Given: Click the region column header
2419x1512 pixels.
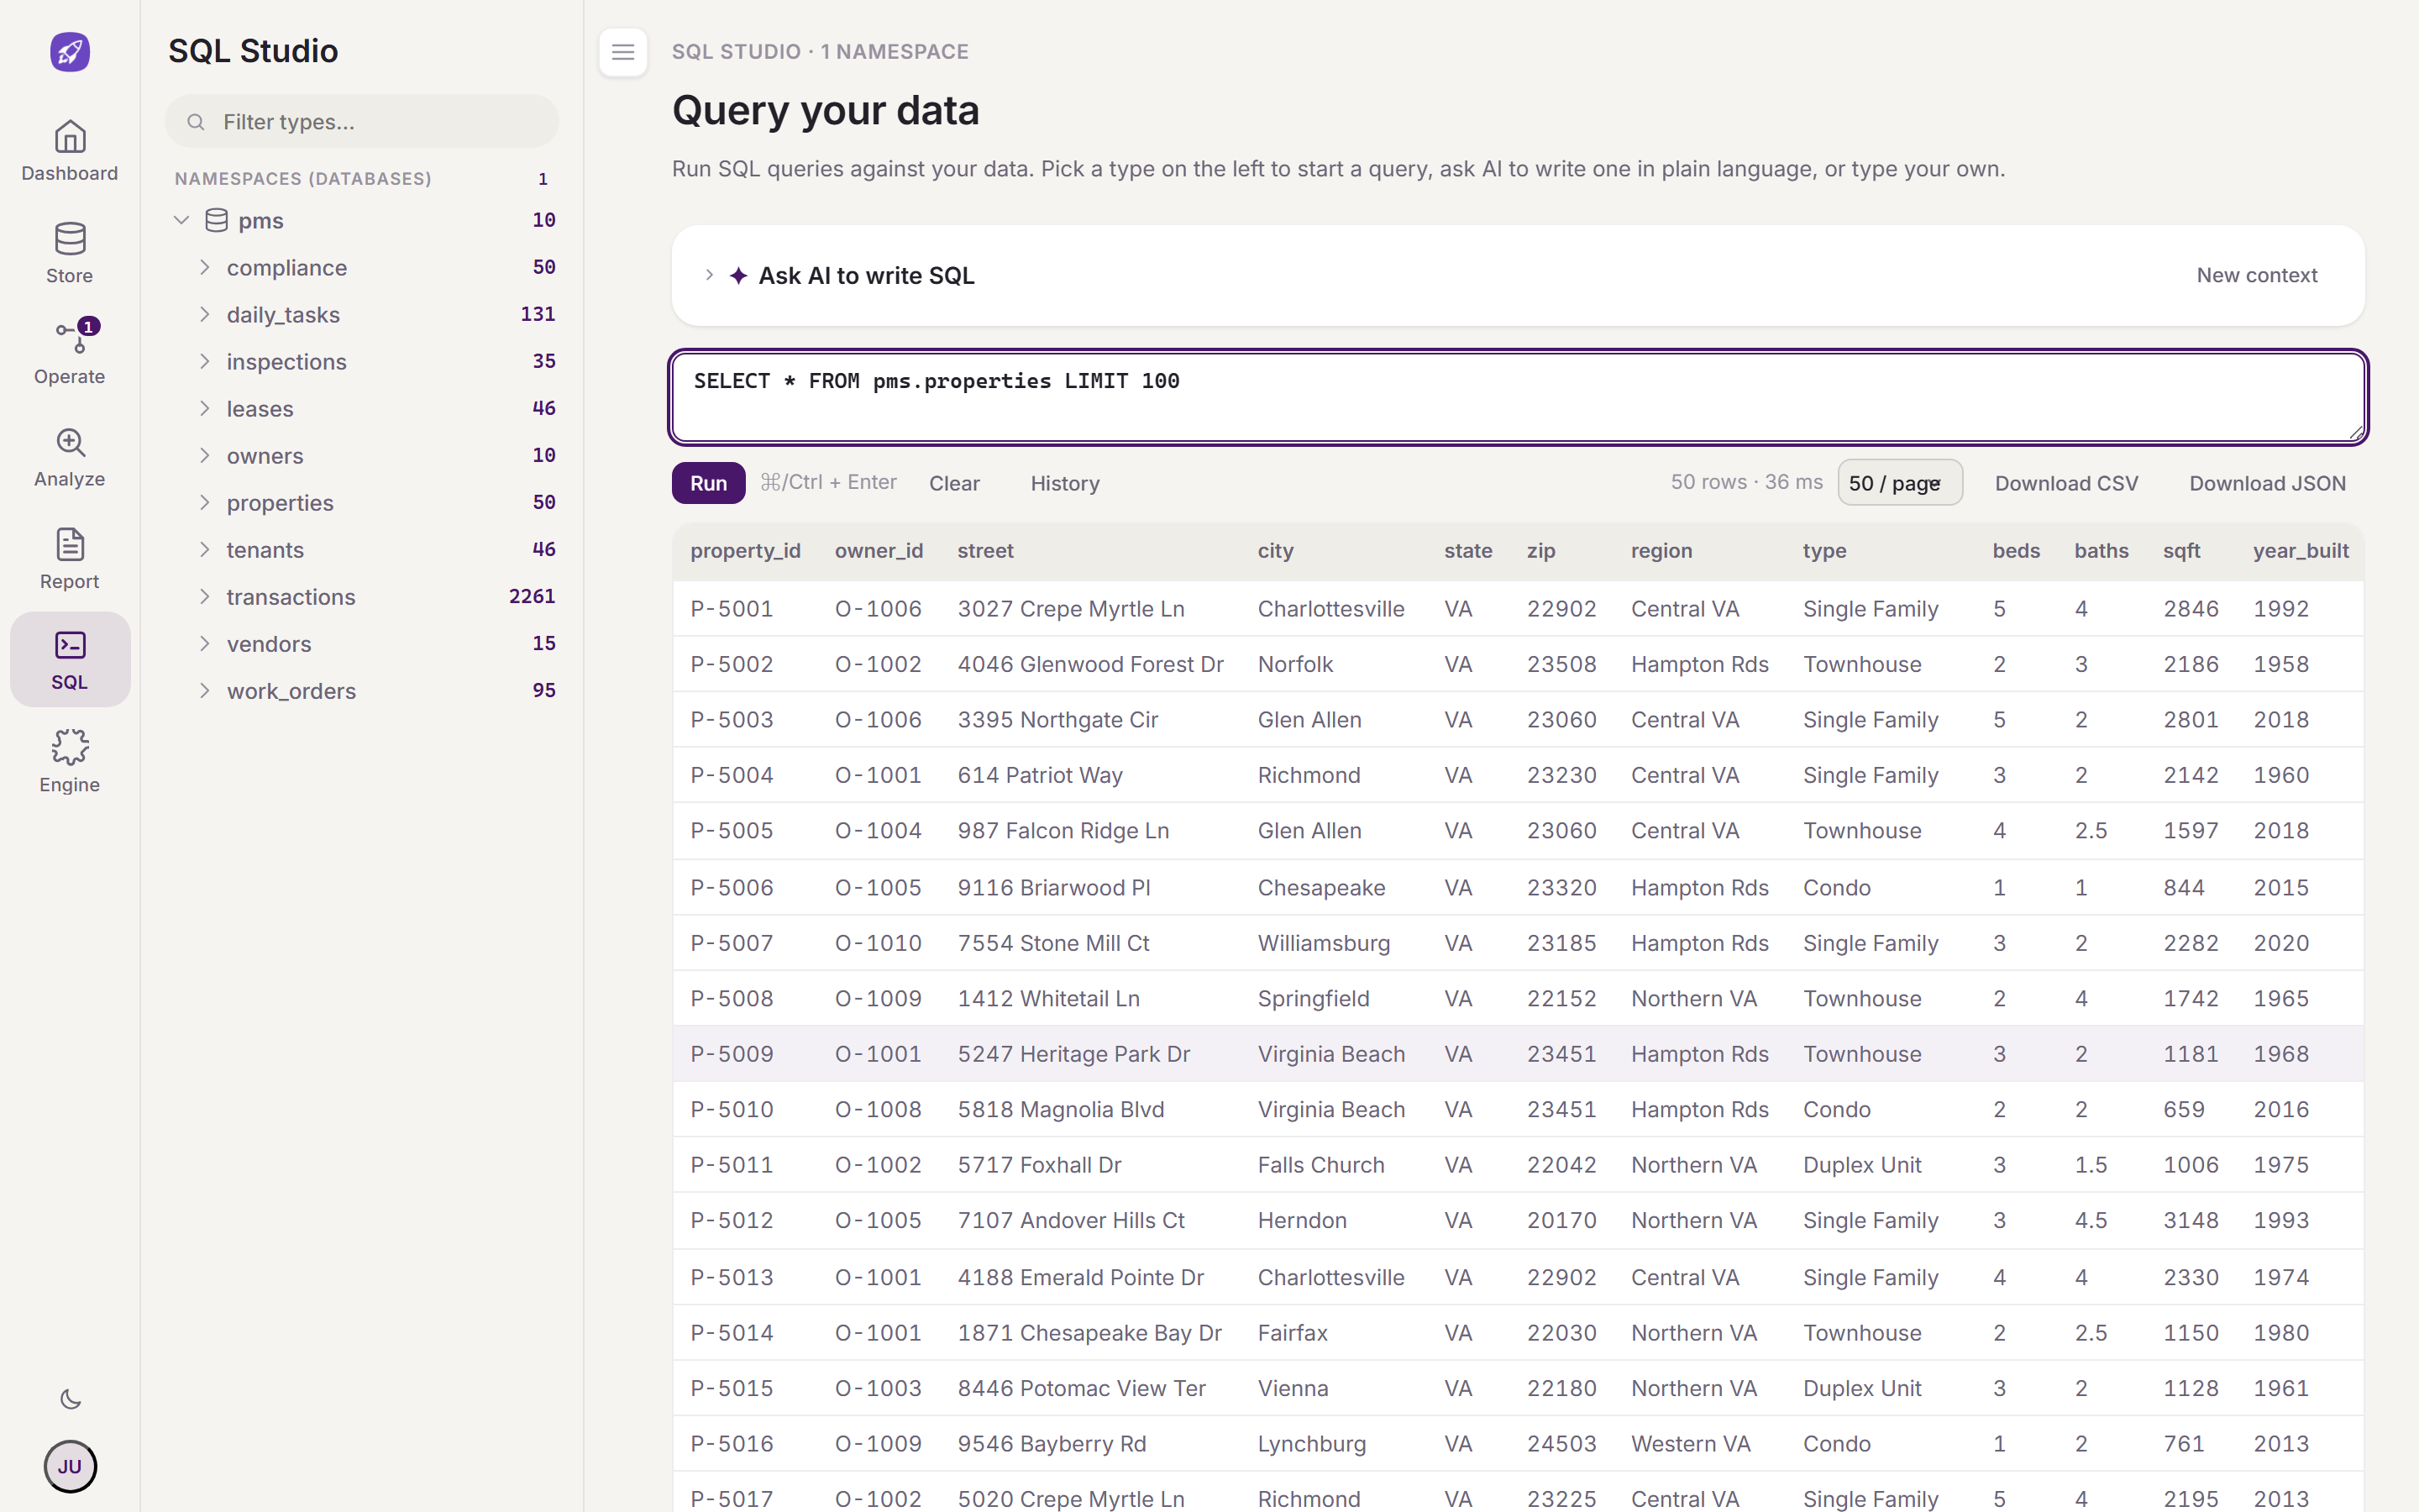Looking at the screenshot, I should tap(1661, 551).
